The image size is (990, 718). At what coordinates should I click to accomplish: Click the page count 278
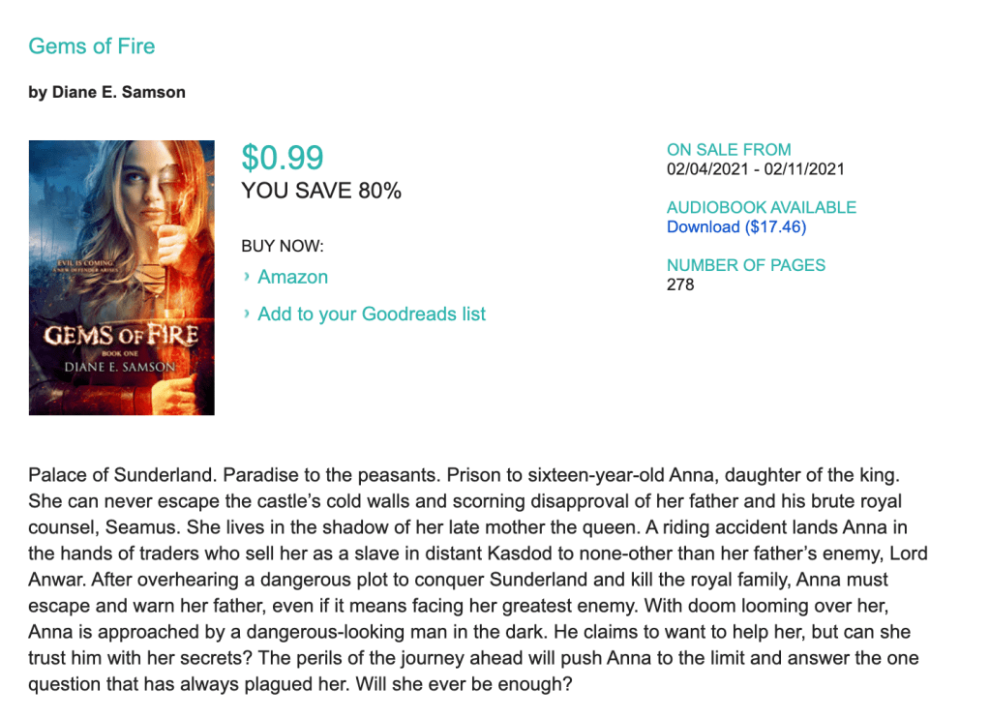pyautogui.click(x=680, y=284)
